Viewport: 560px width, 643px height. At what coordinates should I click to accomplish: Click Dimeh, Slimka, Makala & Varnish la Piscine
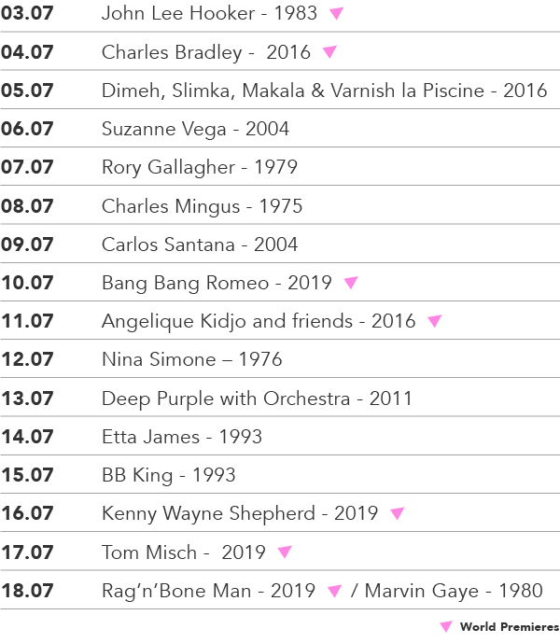(293, 91)
